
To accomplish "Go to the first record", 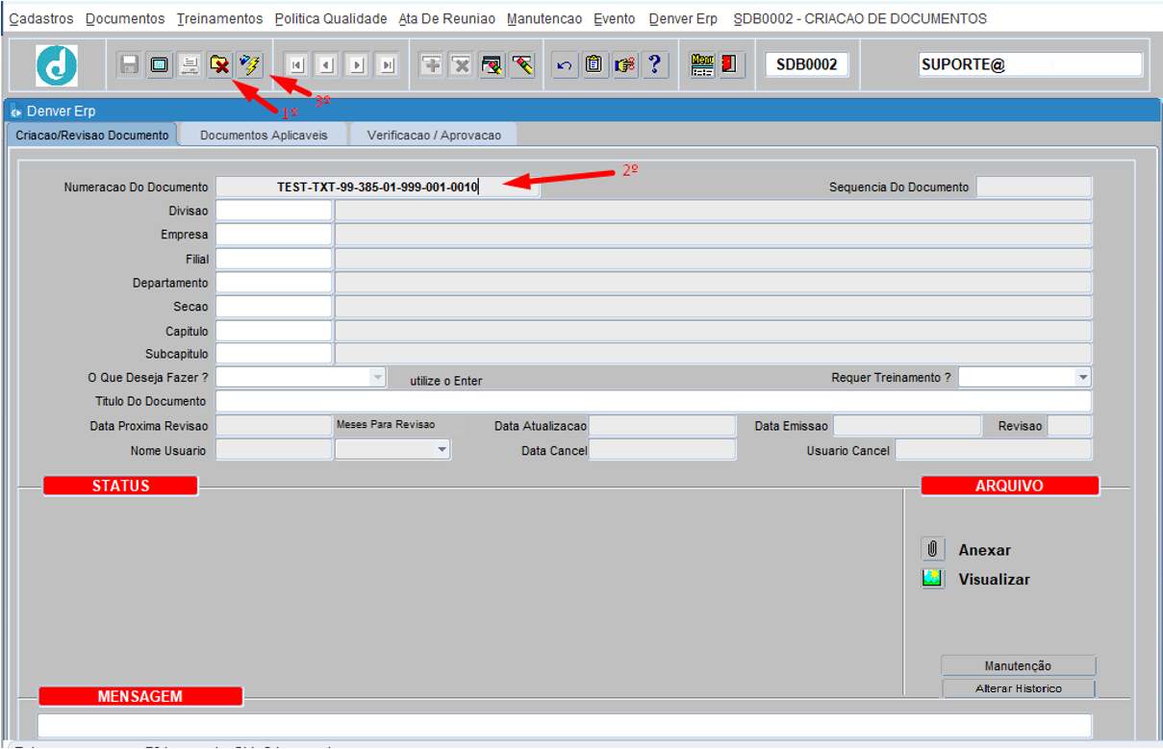I will tap(297, 65).
